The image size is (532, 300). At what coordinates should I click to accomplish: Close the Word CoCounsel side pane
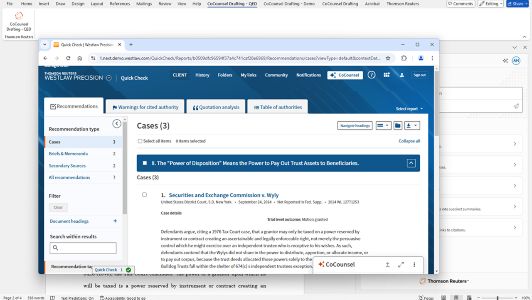pos(525,47)
